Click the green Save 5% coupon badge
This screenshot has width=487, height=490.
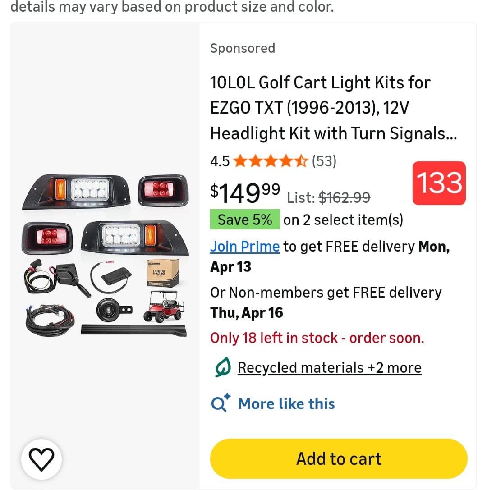(x=245, y=220)
